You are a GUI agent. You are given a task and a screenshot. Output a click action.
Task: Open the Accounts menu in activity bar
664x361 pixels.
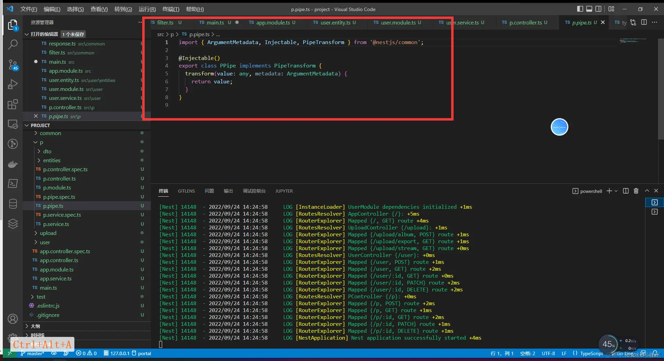tap(13, 319)
